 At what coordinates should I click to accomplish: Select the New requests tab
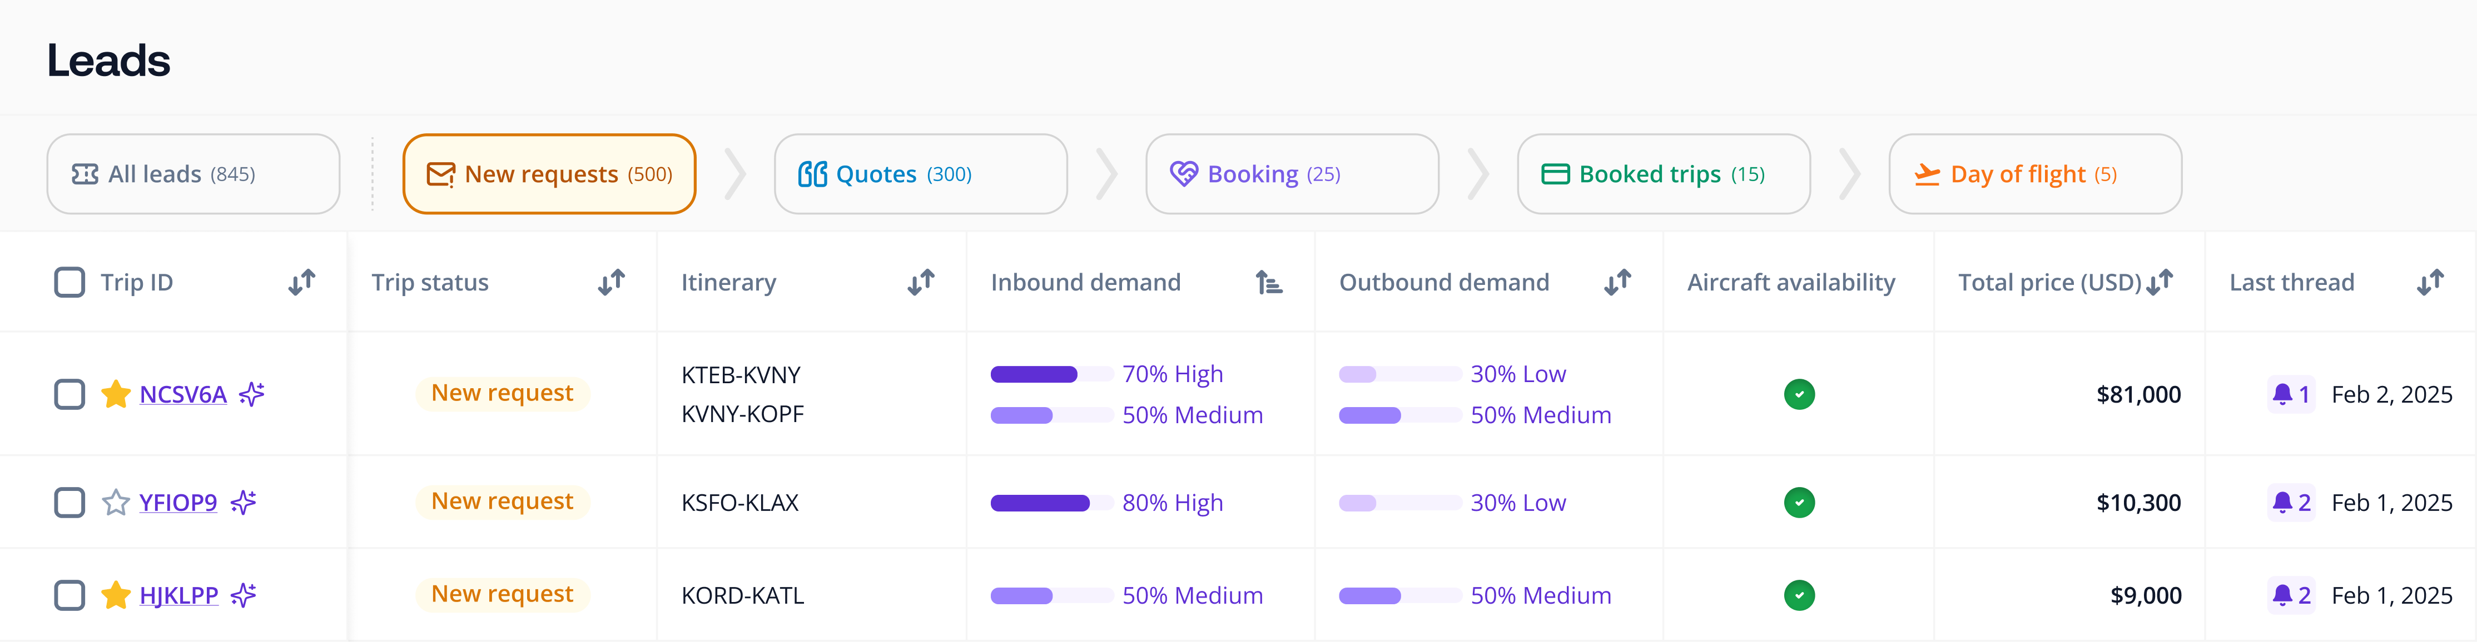click(549, 174)
